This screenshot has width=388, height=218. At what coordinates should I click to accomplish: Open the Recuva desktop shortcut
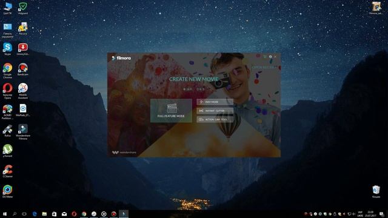[x=23, y=28]
